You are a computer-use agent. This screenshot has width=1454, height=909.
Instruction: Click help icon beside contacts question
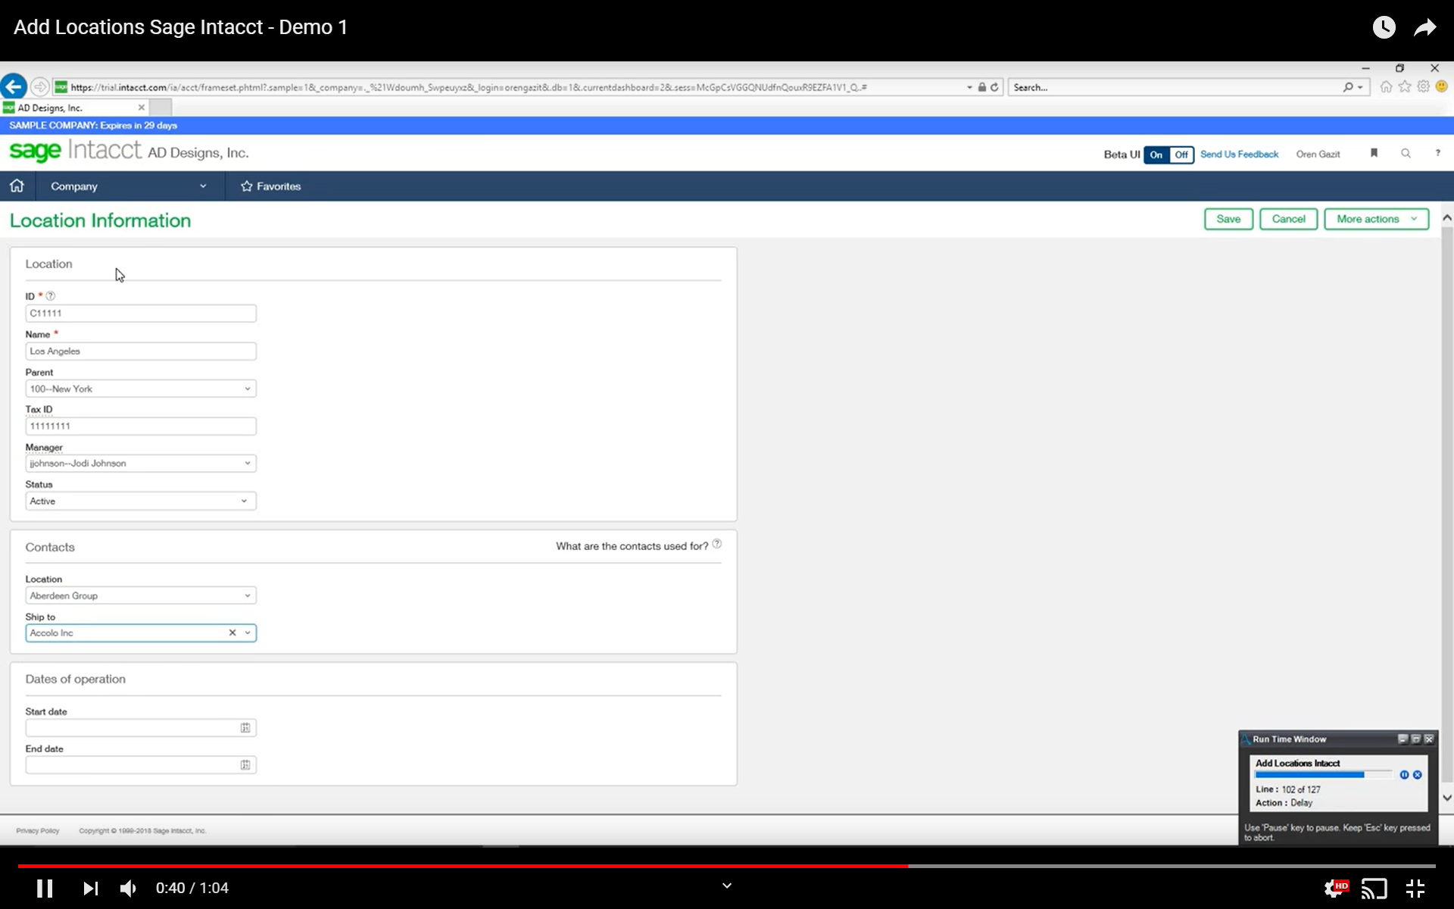pyautogui.click(x=716, y=544)
